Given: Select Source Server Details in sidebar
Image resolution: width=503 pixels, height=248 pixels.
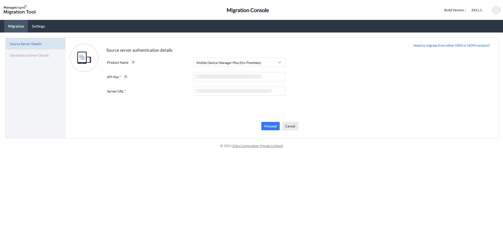Looking at the screenshot, I should [35, 44].
